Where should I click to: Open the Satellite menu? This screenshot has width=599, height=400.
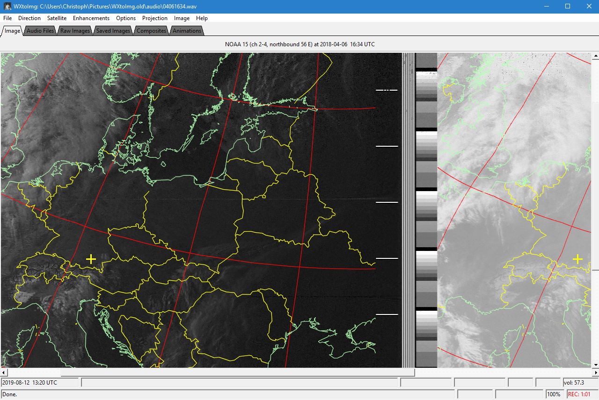(x=57, y=18)
